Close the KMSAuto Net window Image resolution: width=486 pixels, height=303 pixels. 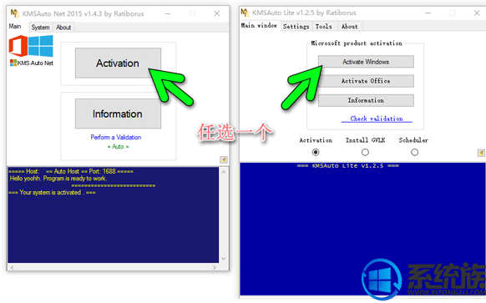(x=216, y=13)
